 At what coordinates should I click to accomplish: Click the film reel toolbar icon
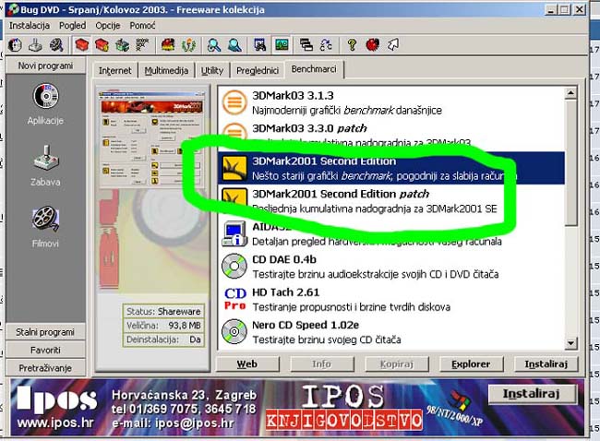coord(56,45)
